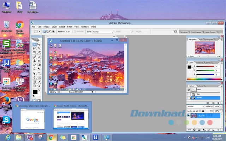
Task: Delete current state in History panel
Action: coord(218,103)
